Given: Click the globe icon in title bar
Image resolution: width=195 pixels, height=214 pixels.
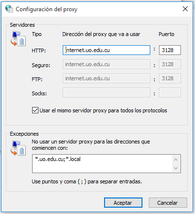Looking at the screenshot, I should point(9,9).
